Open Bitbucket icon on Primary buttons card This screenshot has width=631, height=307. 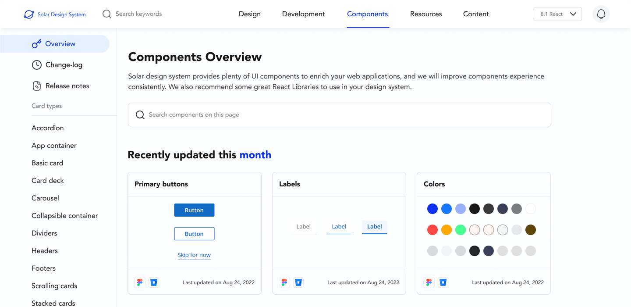tap(154, 282)
